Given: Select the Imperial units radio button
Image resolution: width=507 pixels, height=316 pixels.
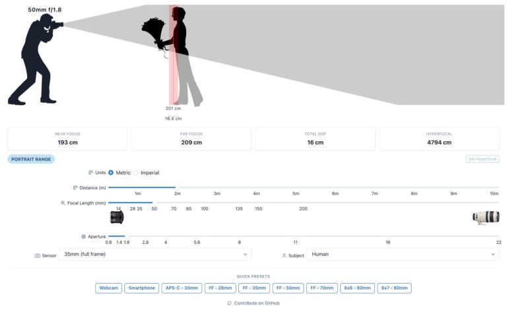Looking at the screenshot, I should tap(136, 173).
